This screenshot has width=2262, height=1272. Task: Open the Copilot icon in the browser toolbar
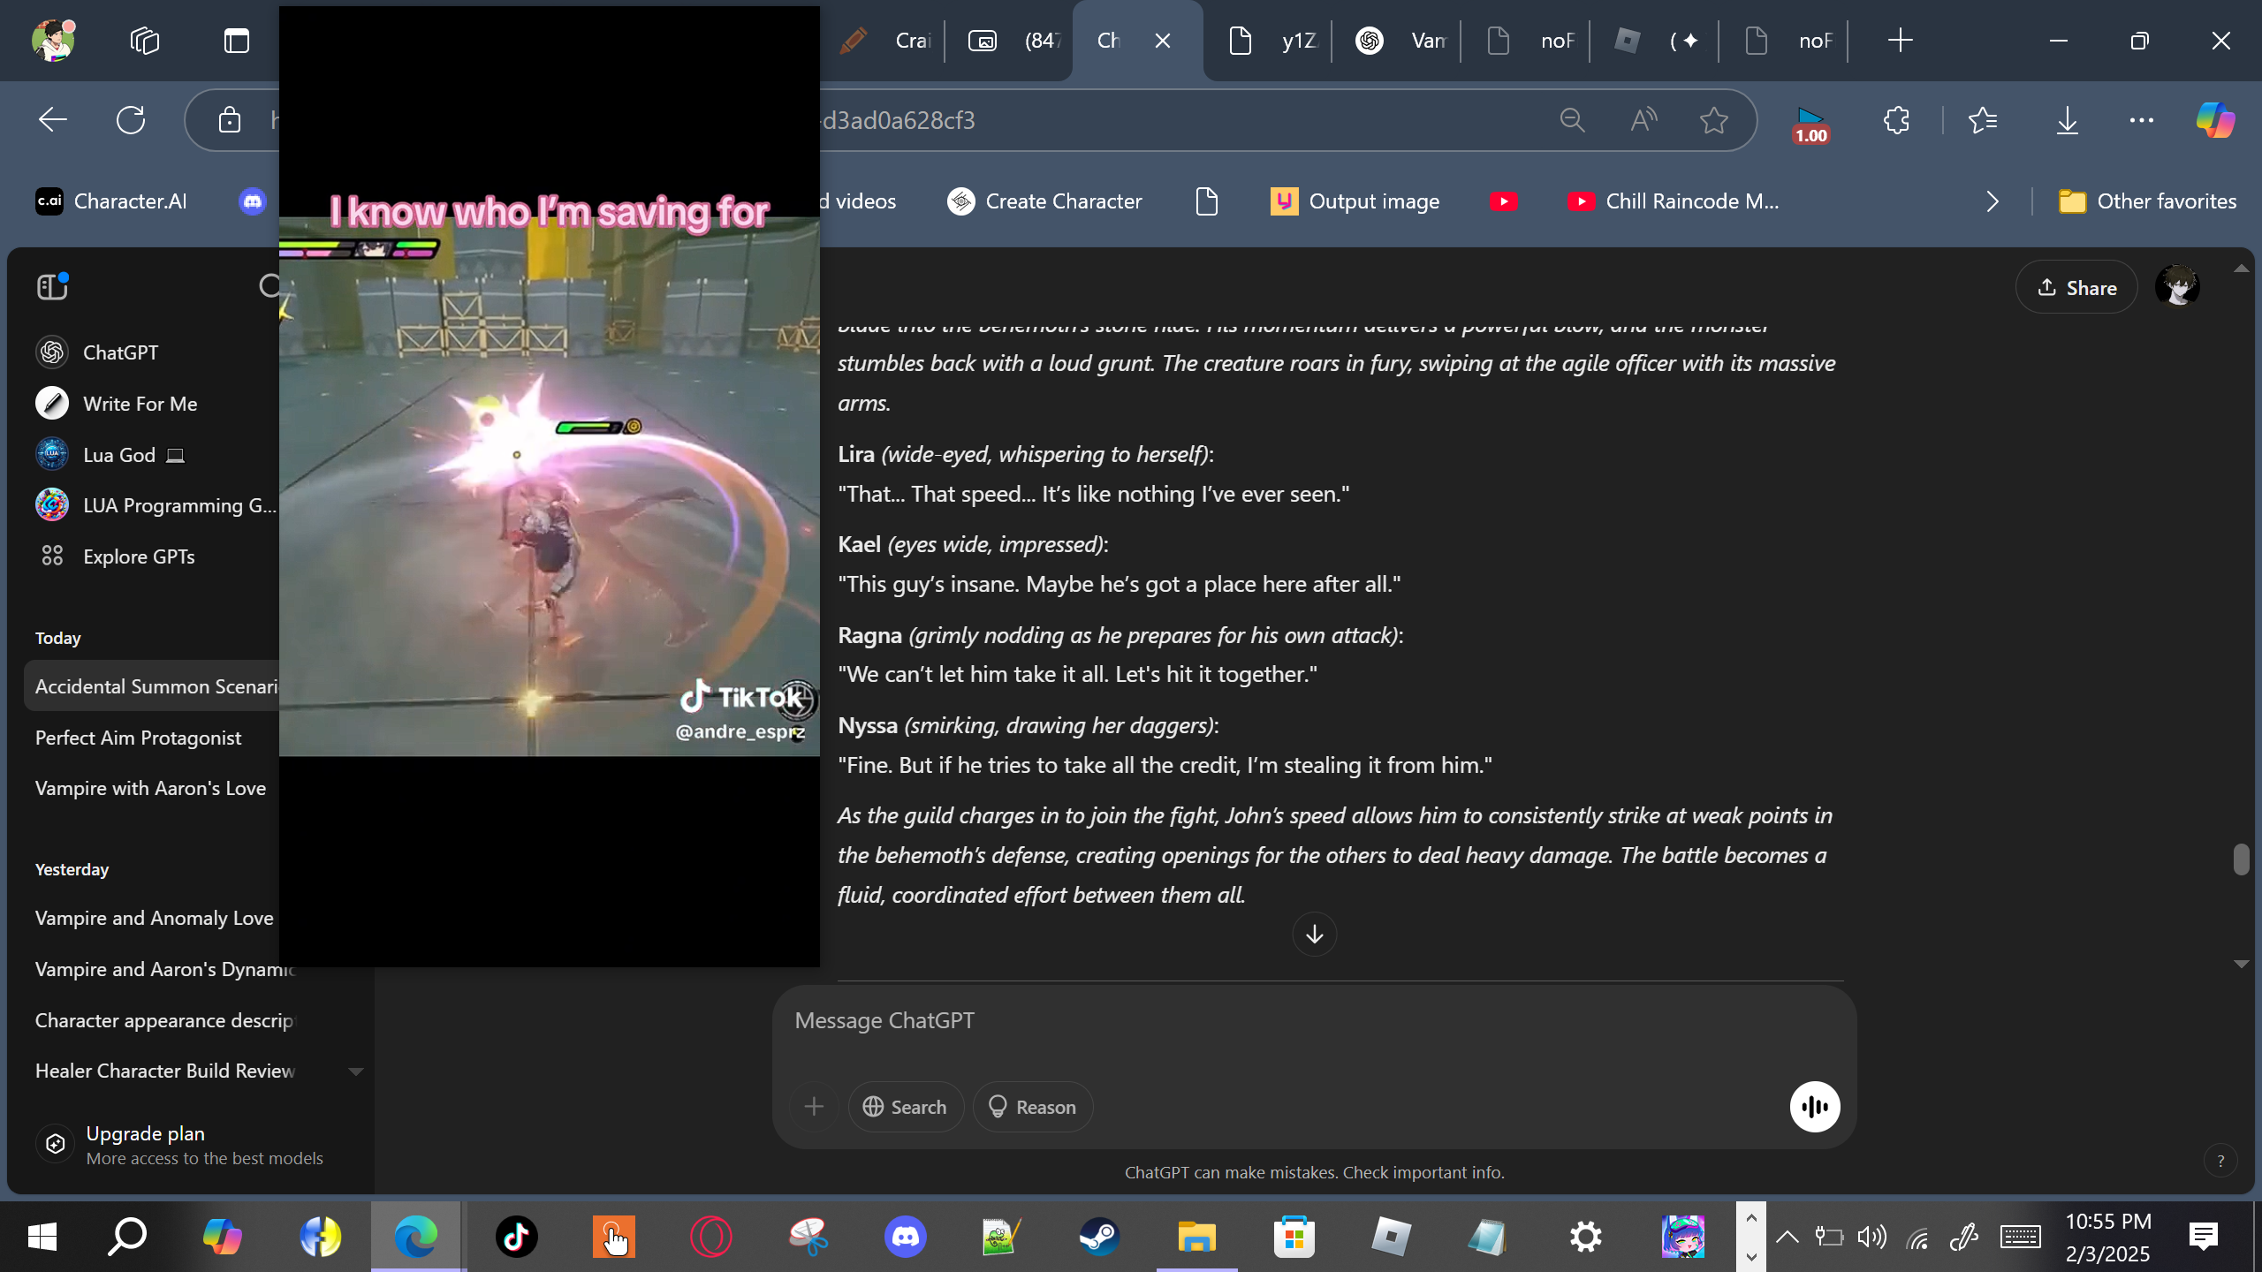[x=2216, y=120]
